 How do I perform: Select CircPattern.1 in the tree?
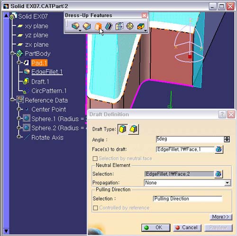(x=49, y=91)
